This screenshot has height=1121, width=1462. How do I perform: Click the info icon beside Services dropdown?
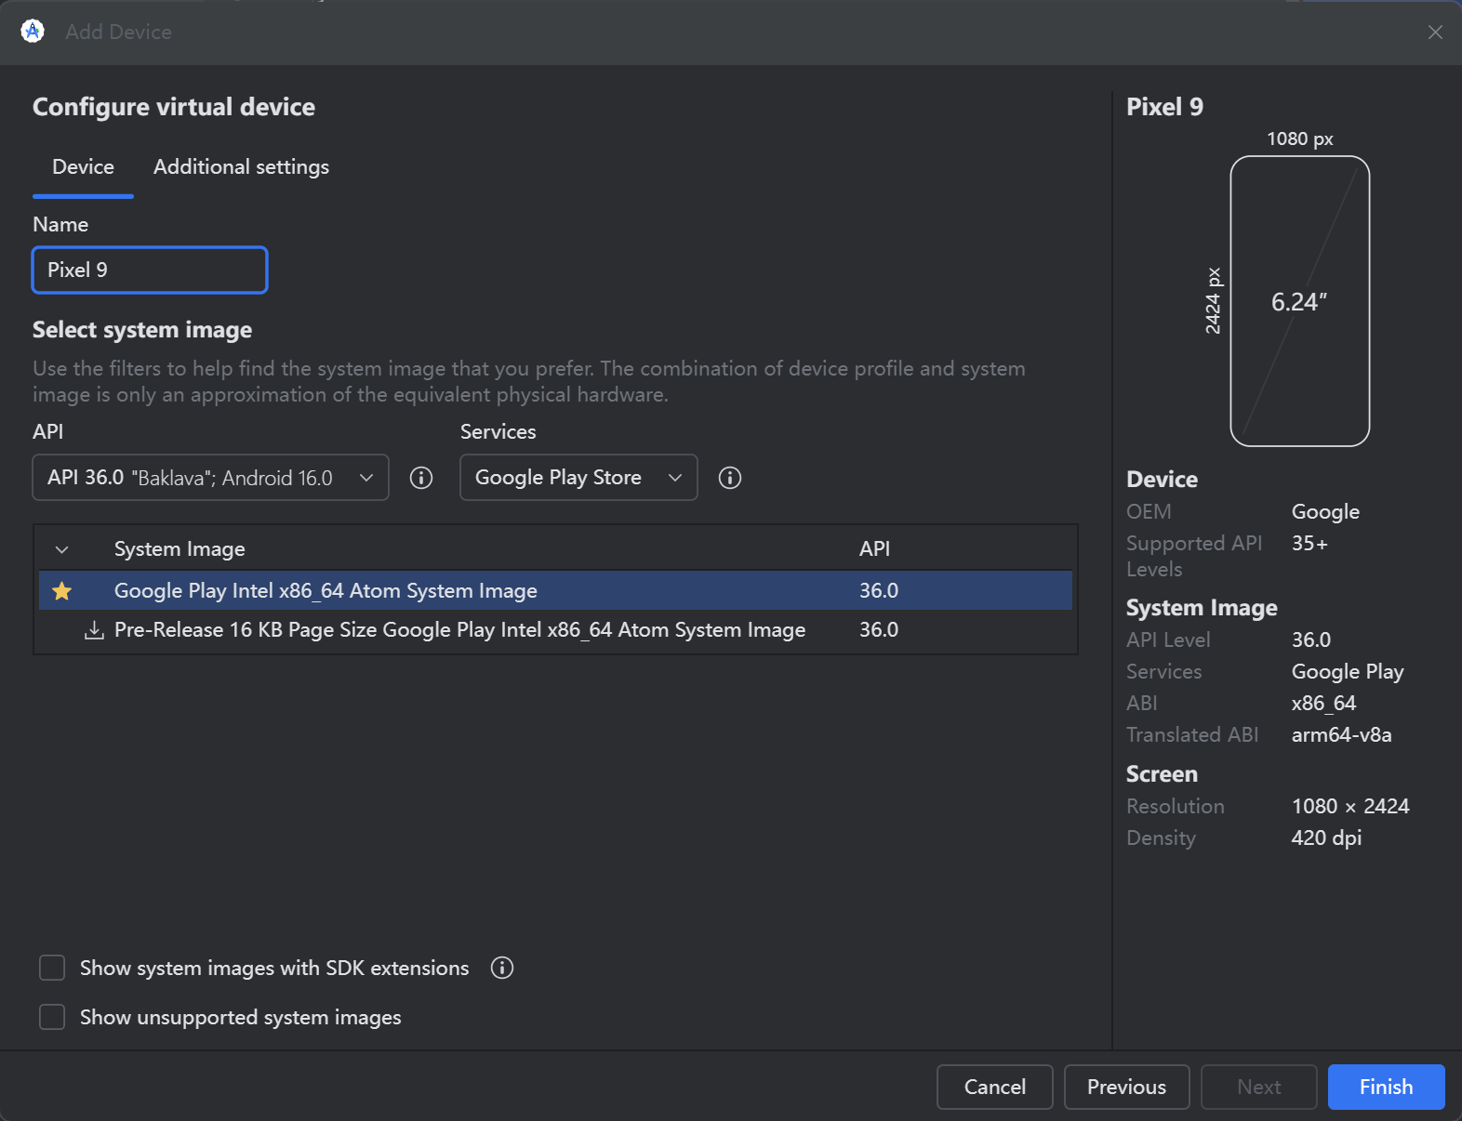click(730, 478)
